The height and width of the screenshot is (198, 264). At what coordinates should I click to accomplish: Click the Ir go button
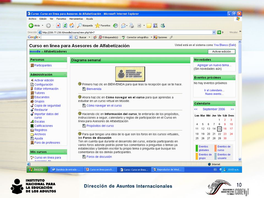[x=220, y=32]
